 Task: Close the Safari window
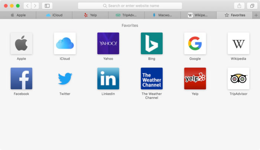6,6
